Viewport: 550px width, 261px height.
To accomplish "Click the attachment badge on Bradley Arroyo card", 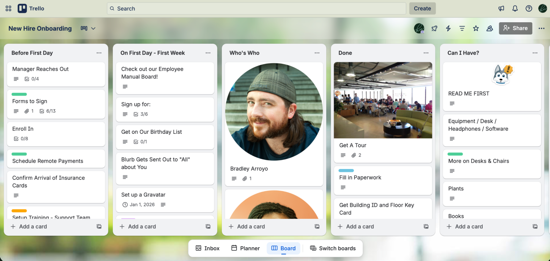I will pyautogui.click(x=247, y=179).
